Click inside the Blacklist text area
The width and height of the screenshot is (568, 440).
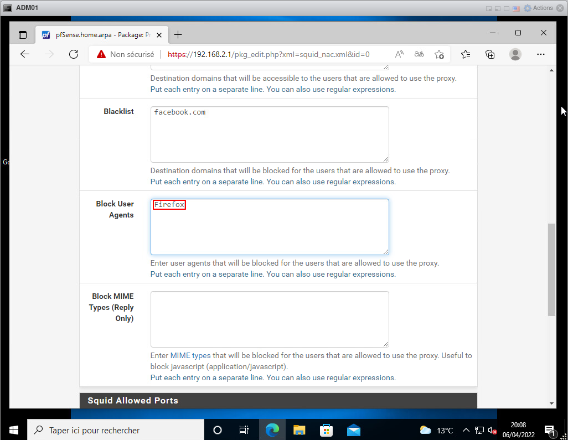pyautogui.click(x=270, y=134)
